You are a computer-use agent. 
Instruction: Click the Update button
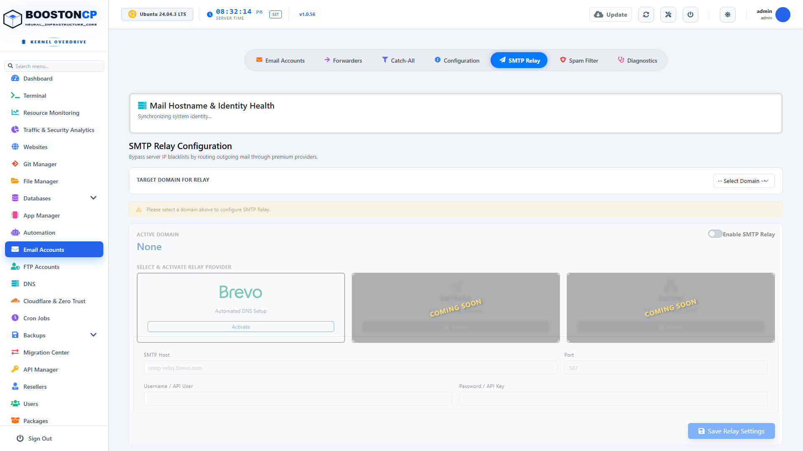(x=611, y=15)
